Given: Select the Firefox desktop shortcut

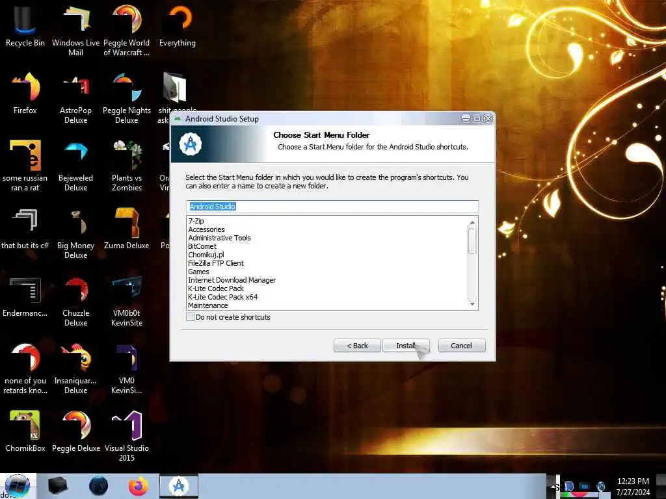Looking at the screenshot, I should pos(25,93).
